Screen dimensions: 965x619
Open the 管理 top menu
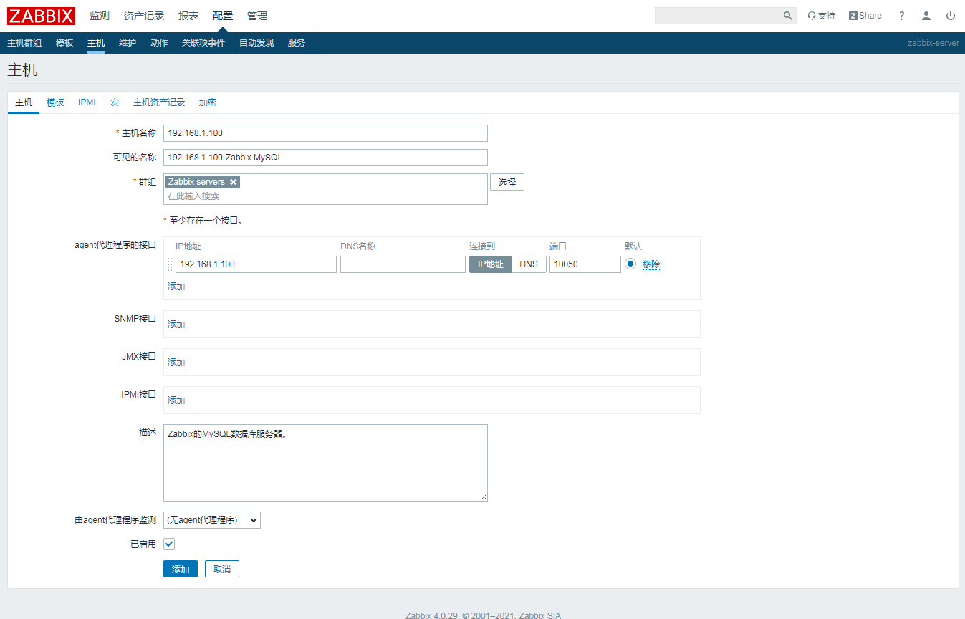pyautogui.click(x=257, y=16)
